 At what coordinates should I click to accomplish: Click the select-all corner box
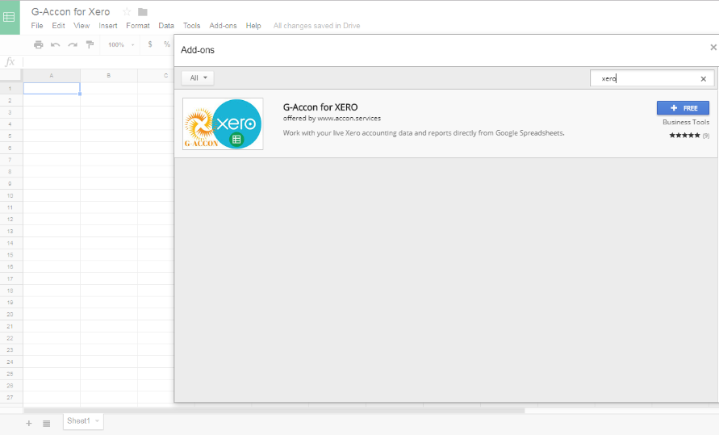point(10,75)
